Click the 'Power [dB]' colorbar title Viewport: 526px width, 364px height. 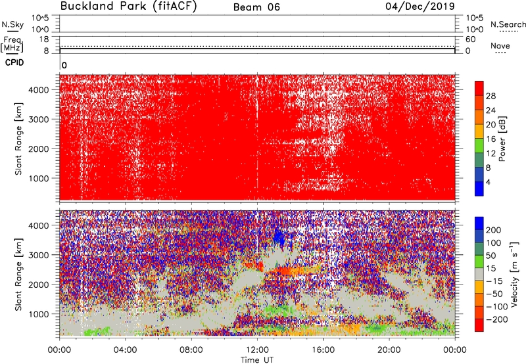[502, 139]
